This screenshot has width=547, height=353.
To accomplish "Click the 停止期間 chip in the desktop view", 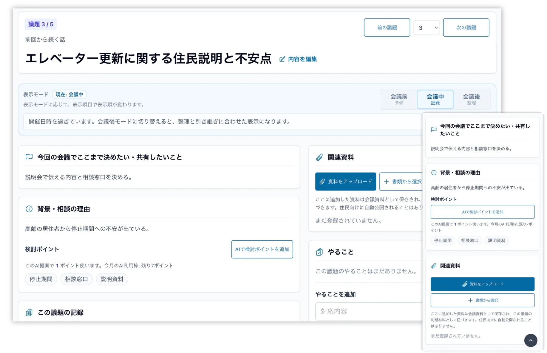I will (x=41, y=279).
